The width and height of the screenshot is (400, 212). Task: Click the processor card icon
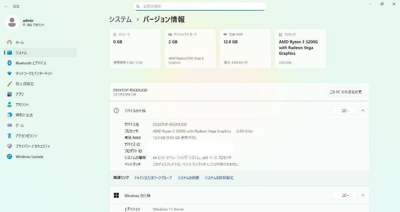tap(281, 34)
